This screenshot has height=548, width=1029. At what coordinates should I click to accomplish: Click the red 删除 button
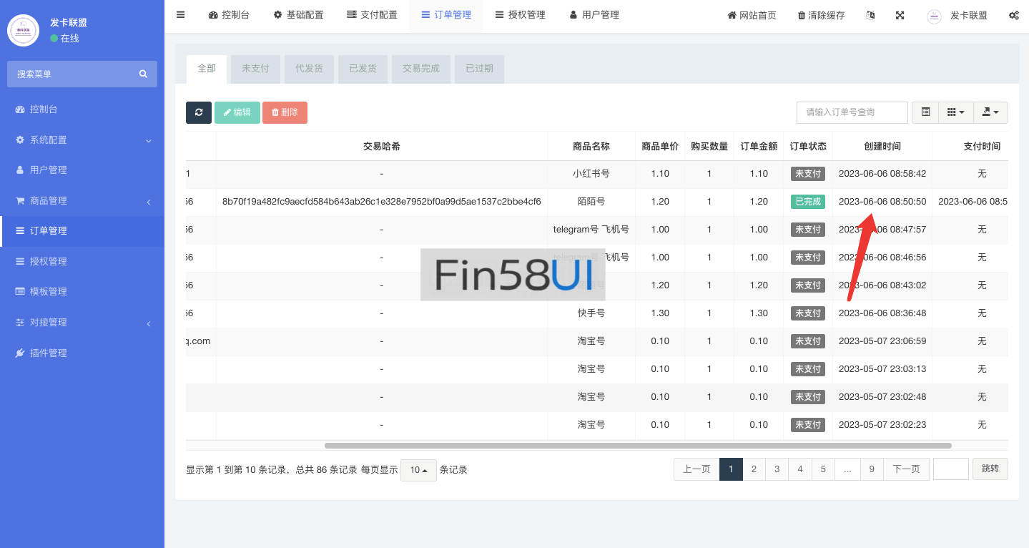click(285, 112)
